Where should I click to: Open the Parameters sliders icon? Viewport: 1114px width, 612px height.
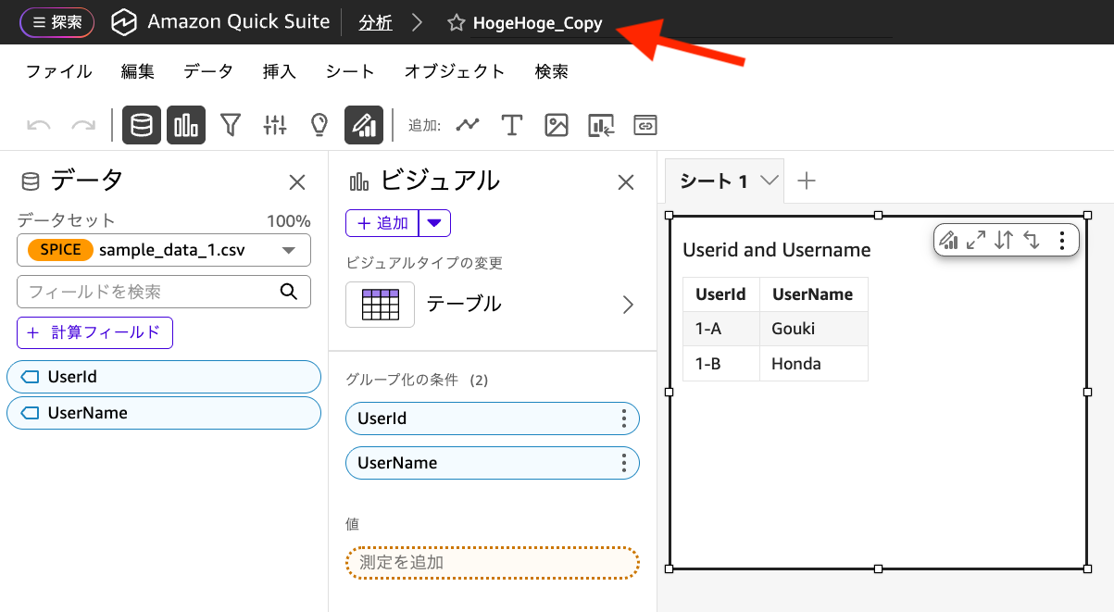[x=274, y=124]
